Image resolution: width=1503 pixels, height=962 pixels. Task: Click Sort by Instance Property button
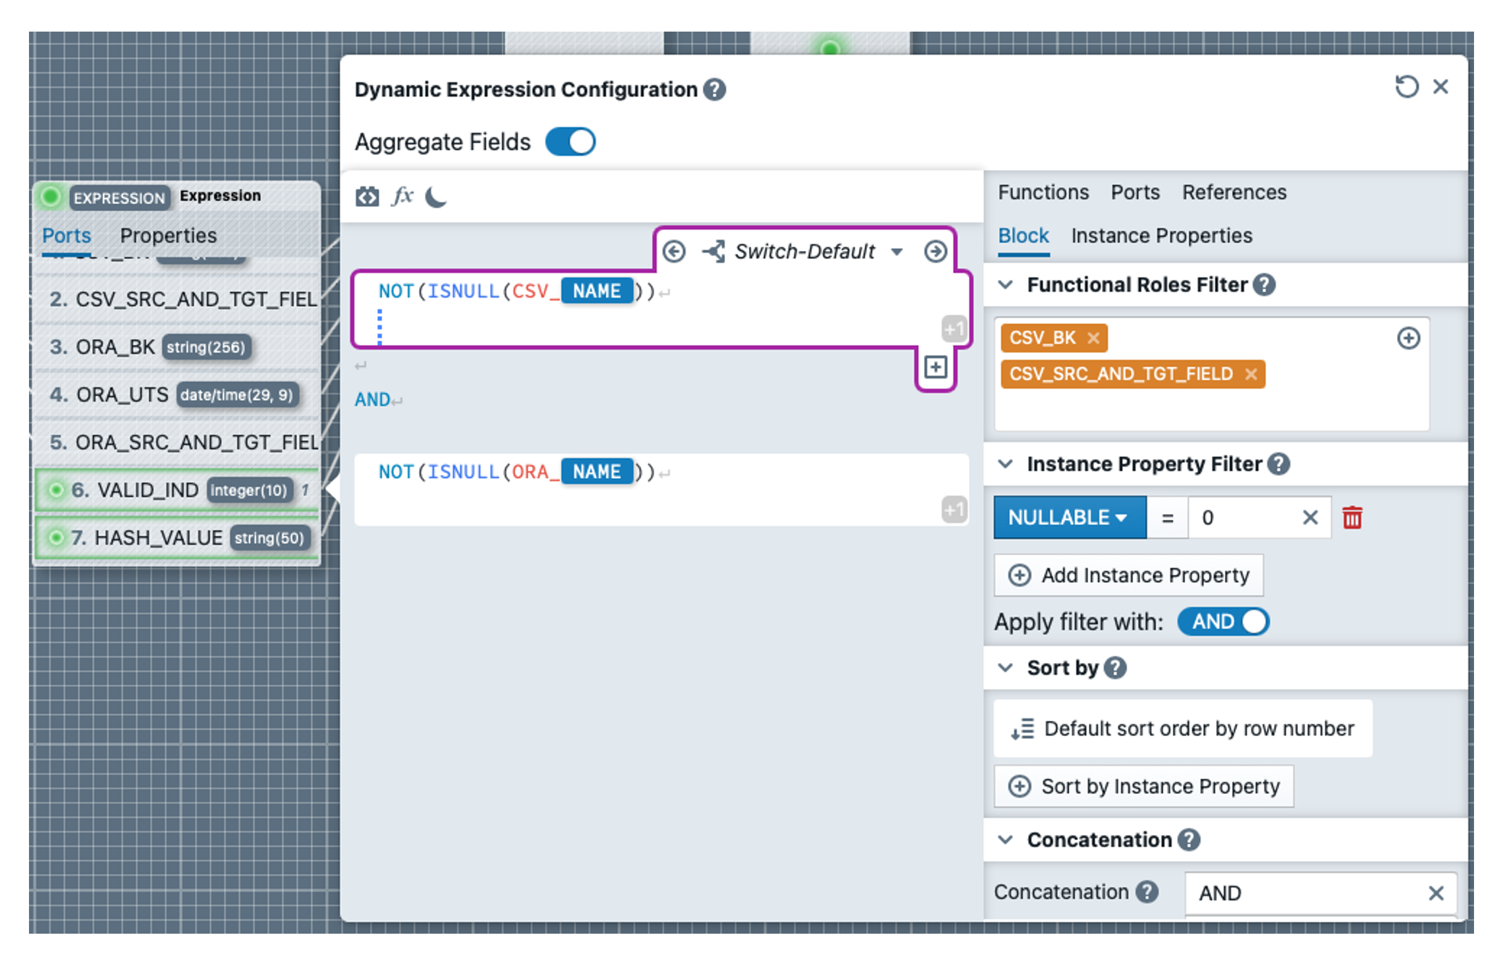pos(1143,786)
